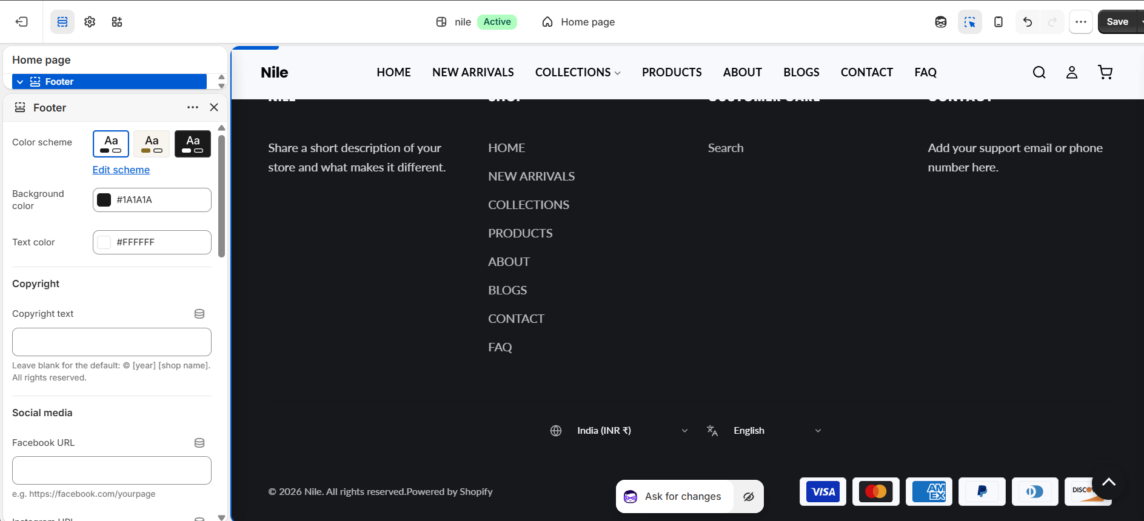The height and width of the screenshot is (521, 1144).
Task: Click the back-to-top arrow button
Action: pos(1109,483)
